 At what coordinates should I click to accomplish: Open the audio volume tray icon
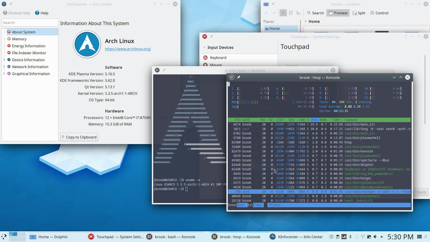coord(375,237)
